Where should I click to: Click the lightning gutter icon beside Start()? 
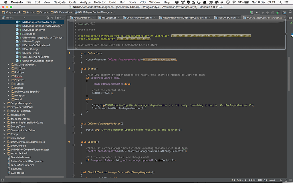[70, 69]
